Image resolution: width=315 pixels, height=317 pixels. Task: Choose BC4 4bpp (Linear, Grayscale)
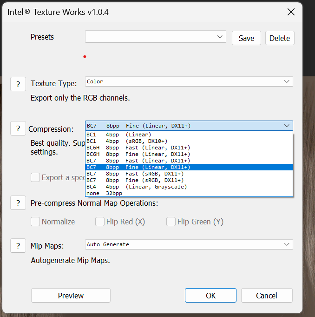(189, 187)
